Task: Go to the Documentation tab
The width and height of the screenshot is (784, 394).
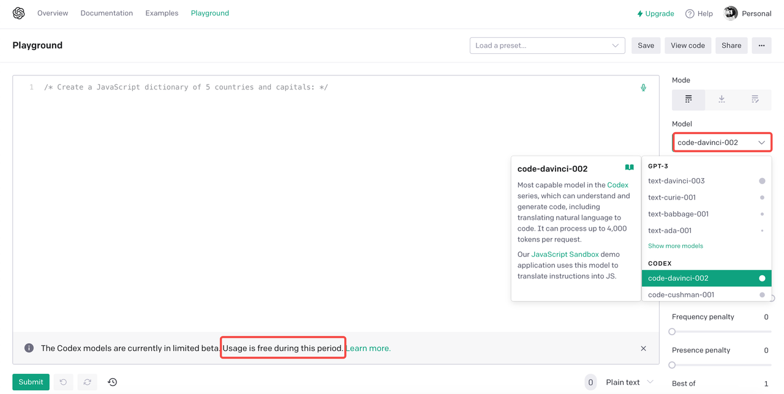Action: [107, 13]
